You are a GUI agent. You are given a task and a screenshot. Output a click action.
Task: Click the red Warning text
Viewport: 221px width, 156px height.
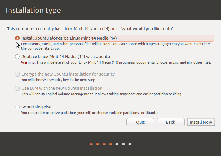pyautogui.click(x=28, y=62)
